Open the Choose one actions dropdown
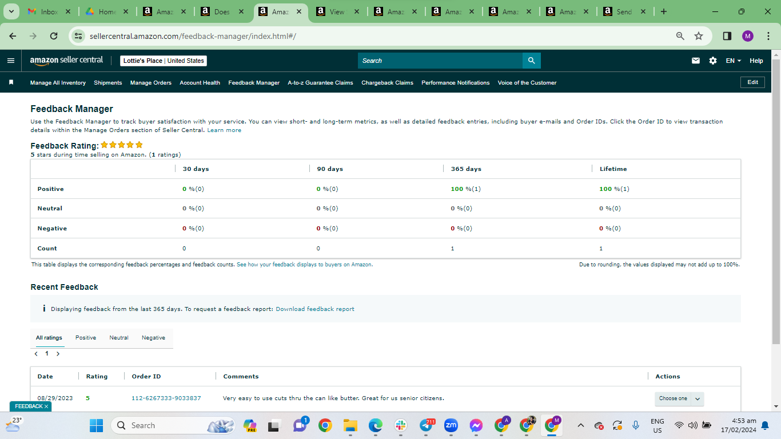The height and width of the screenshot is (439, 781). coord(679,398)
